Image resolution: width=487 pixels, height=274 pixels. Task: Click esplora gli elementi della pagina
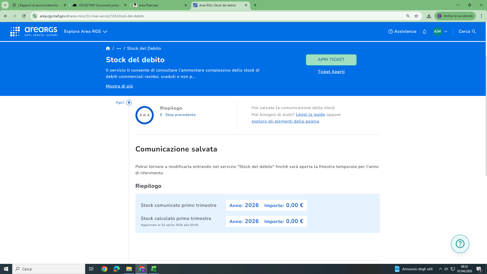click(x=285, y=121)
